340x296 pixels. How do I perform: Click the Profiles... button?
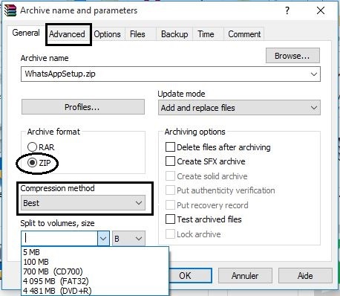click(83, 107)
